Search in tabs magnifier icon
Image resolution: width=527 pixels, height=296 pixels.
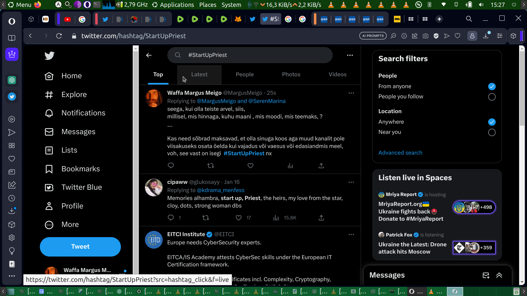pos(469,19)
